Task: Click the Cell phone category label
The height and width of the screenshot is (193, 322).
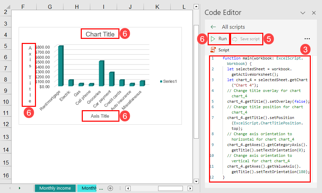Action: (x=83, y=98)
